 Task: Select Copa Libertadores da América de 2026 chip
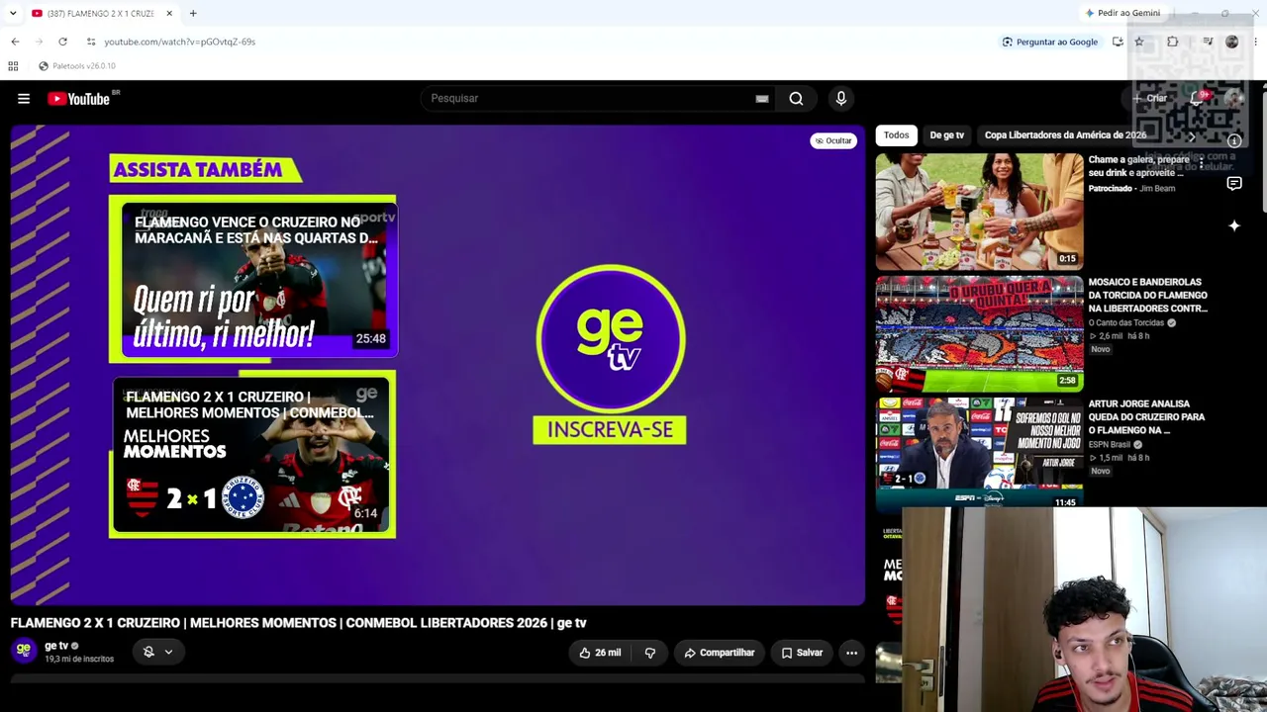tap(1065, 135)
